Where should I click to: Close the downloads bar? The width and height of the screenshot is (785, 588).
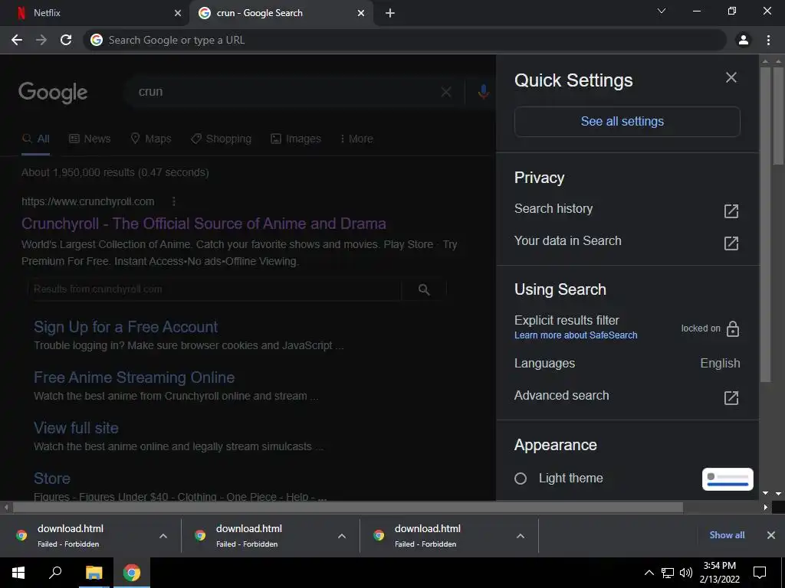pyautogui.click(x=771, y=535)
